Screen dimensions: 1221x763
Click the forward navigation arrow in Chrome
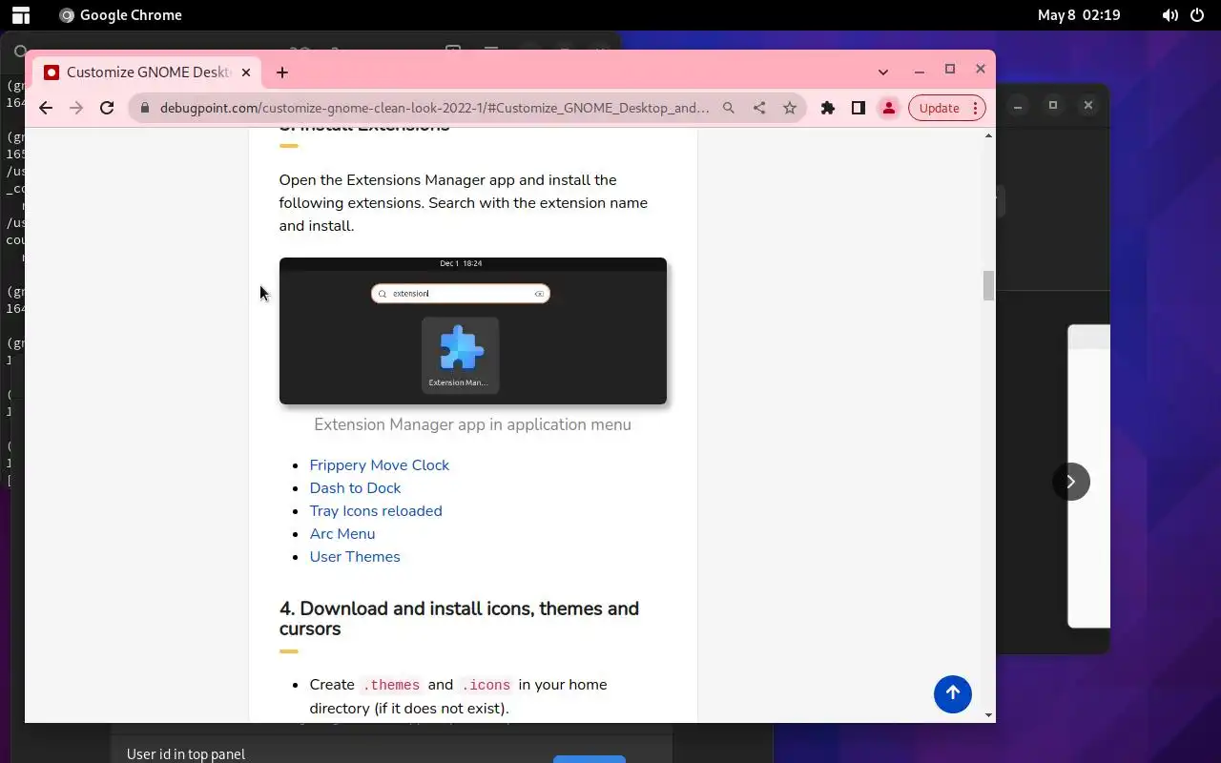coord(76,108)
